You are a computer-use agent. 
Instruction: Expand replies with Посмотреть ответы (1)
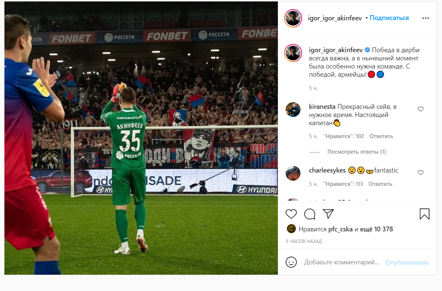356,152
